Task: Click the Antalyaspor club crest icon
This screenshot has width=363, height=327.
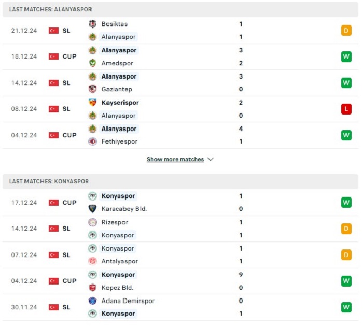Action: point(93,261)
